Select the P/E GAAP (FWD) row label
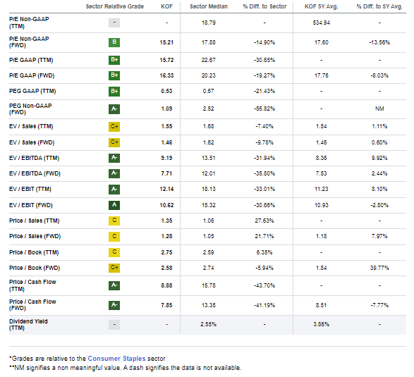The height and width of the screenshot is (377, 414). click(32, 75)
